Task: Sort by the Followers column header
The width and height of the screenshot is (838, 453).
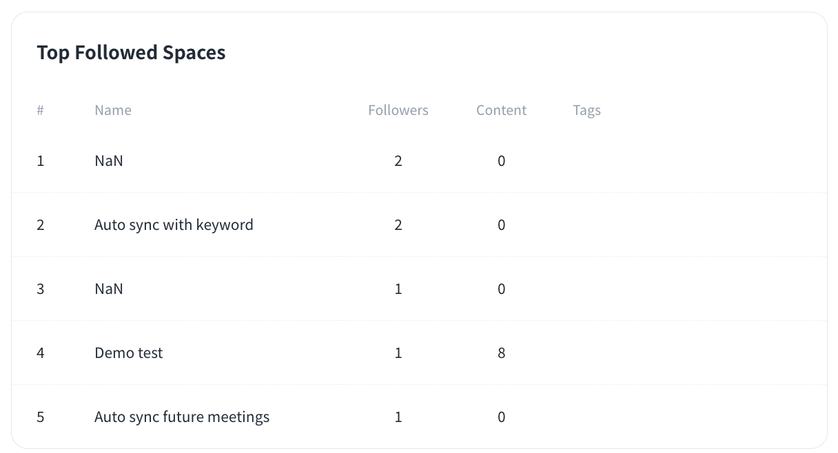Action: pos(398,110)
